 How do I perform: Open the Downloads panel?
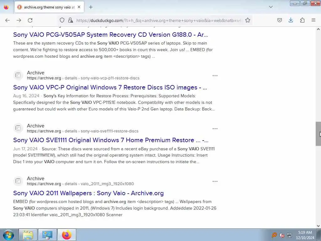click(x=291, y=20)
